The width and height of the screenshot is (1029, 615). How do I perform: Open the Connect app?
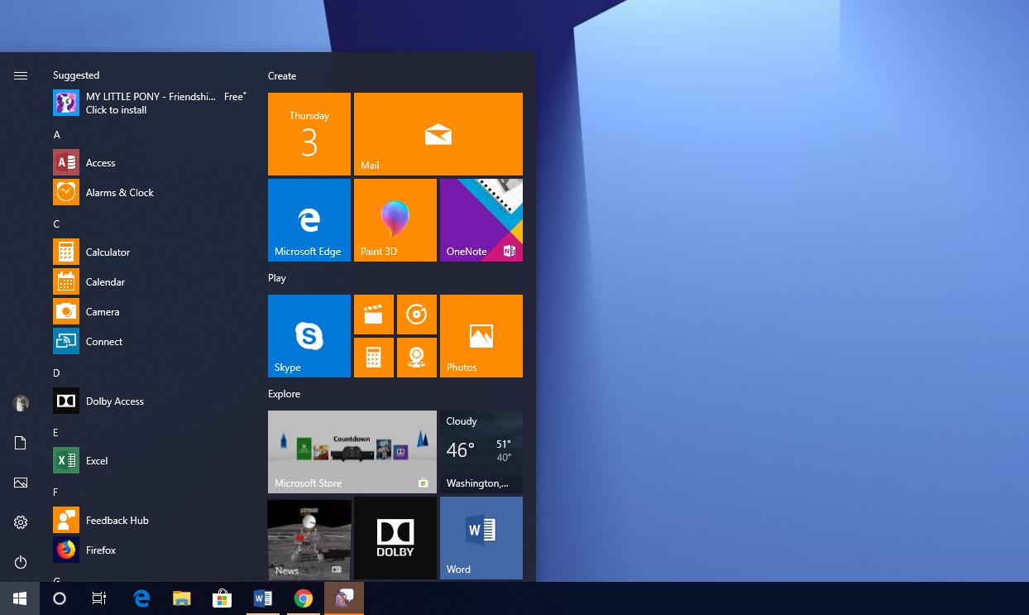pyautogui.click(x=151, y=342)
